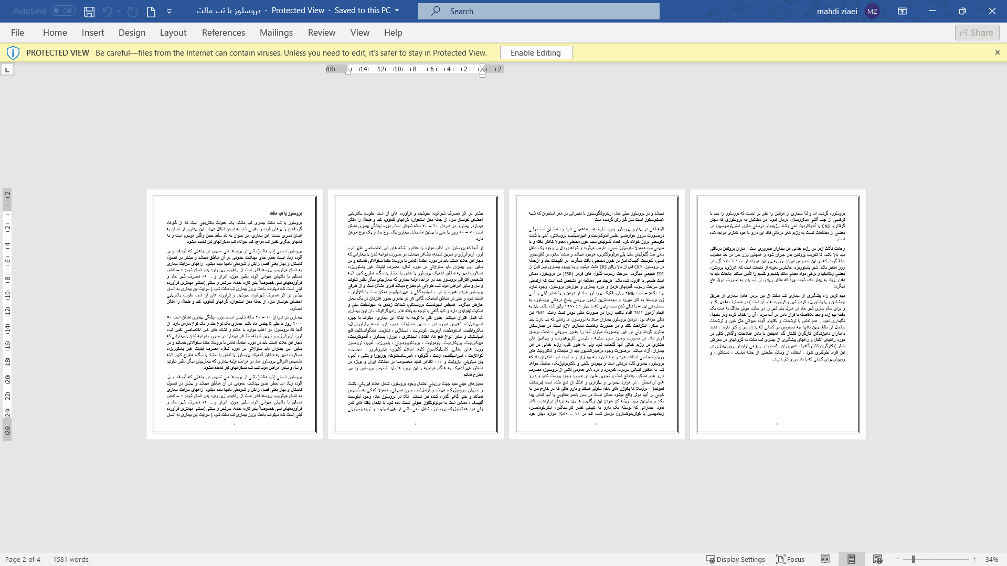Click the Protected View shield icon
1007x566 pixels.
coord(13,52)
